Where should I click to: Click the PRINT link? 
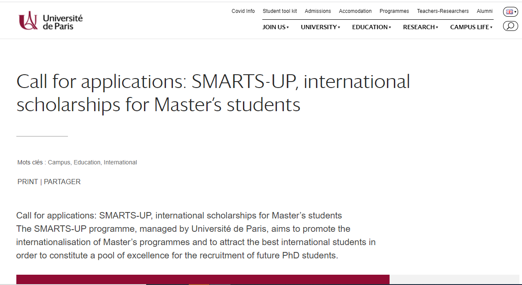click(x=28, y=182)
